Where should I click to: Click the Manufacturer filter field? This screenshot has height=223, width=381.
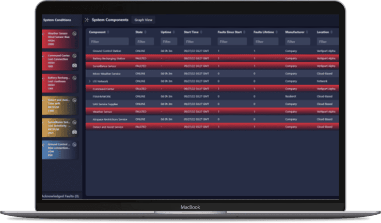[297, 41]
